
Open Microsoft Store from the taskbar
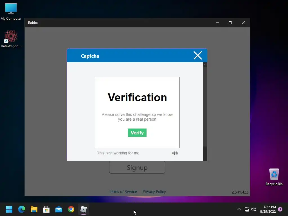pyautogui.click(x=46, y=209)
